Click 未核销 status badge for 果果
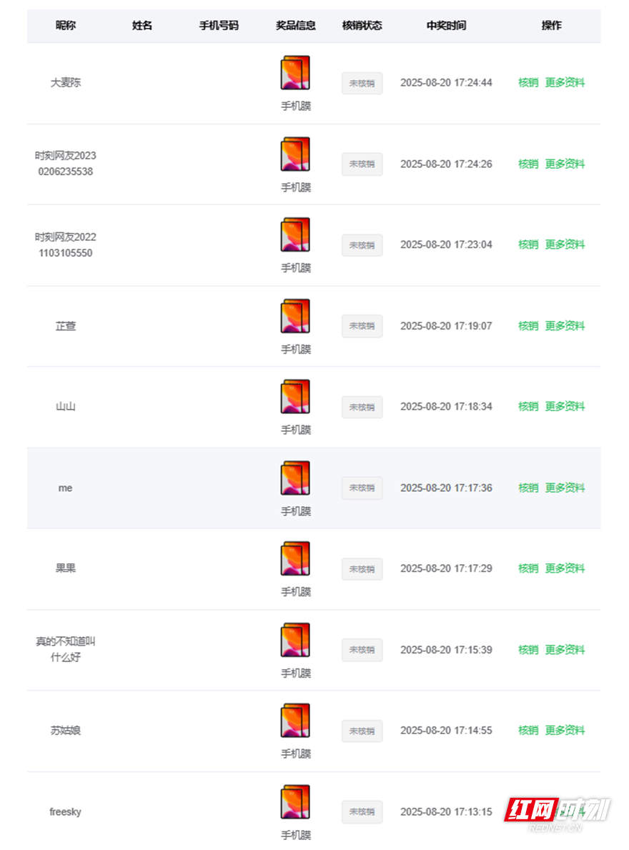 [x=362, y=569]
